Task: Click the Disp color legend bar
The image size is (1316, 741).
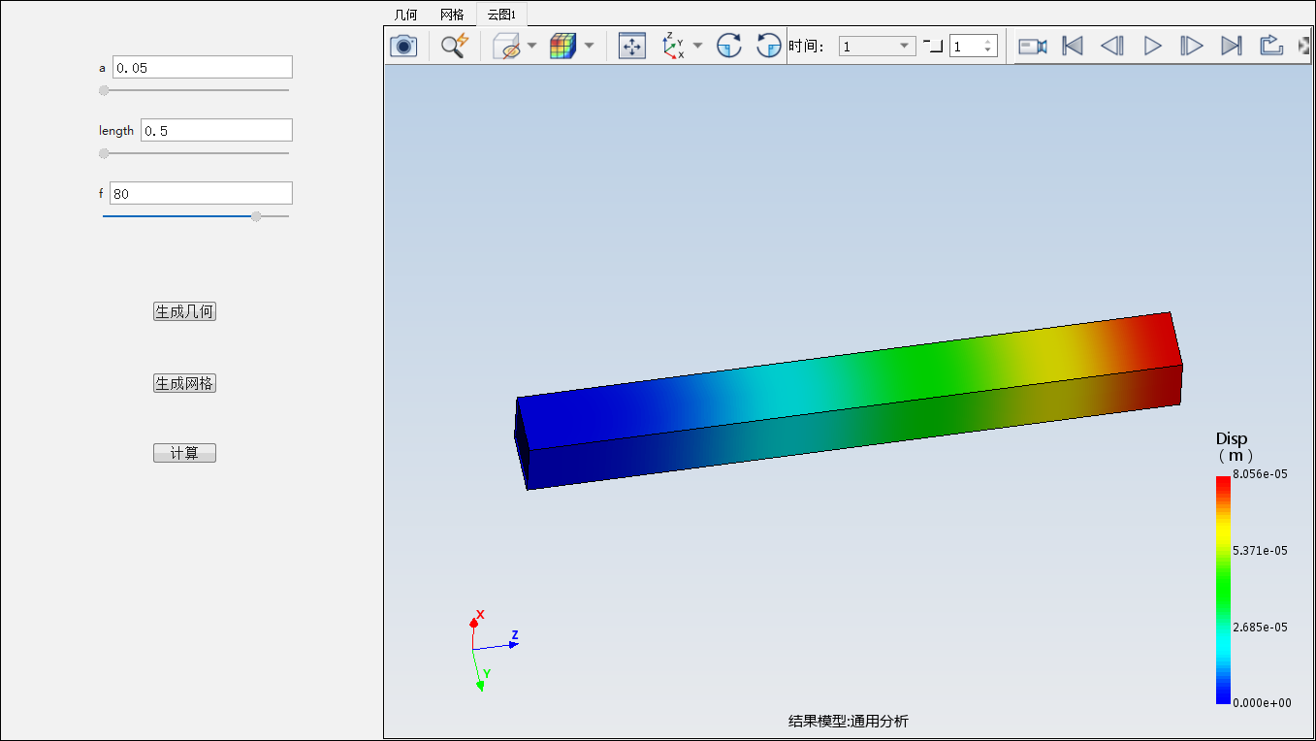Action: coord(1222,590)
